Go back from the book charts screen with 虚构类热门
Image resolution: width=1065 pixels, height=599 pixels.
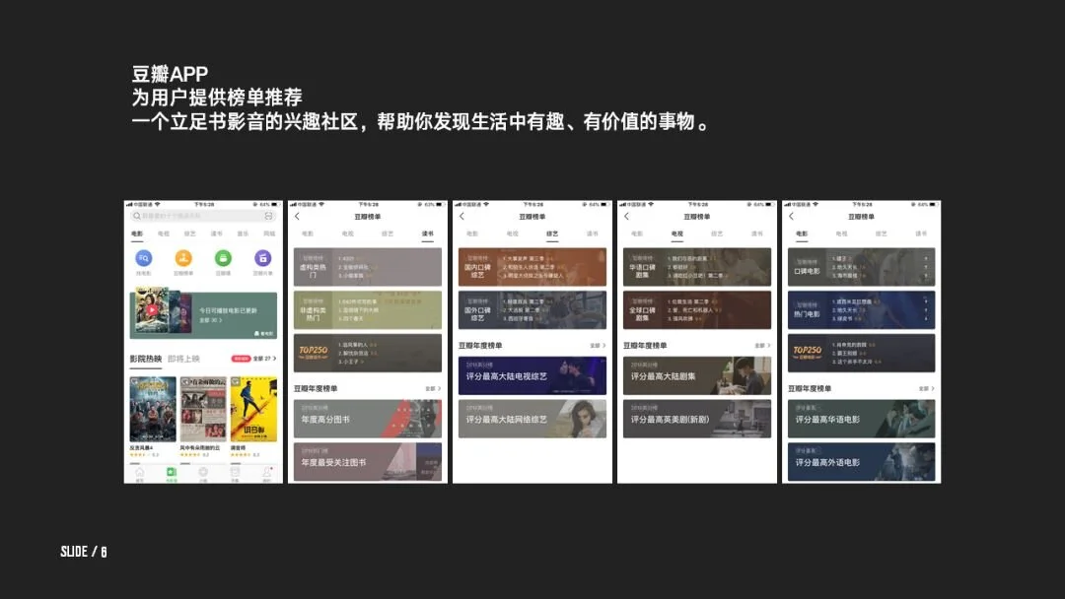pyautogui.click(x=297, y=217)
